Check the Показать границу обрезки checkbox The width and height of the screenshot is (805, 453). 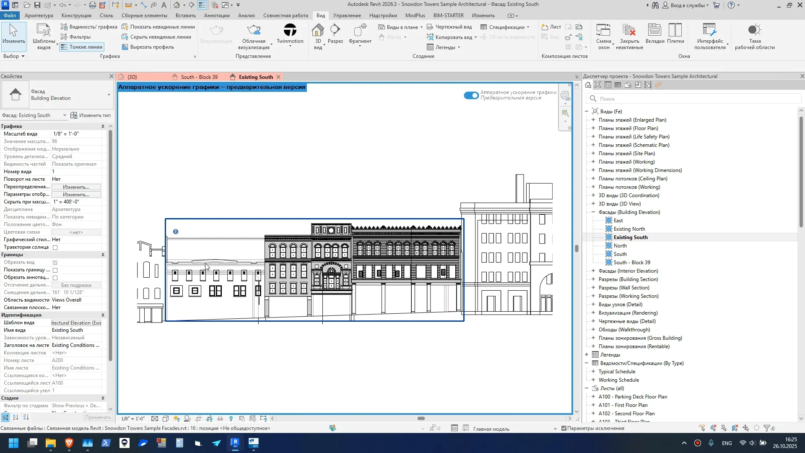55,270
